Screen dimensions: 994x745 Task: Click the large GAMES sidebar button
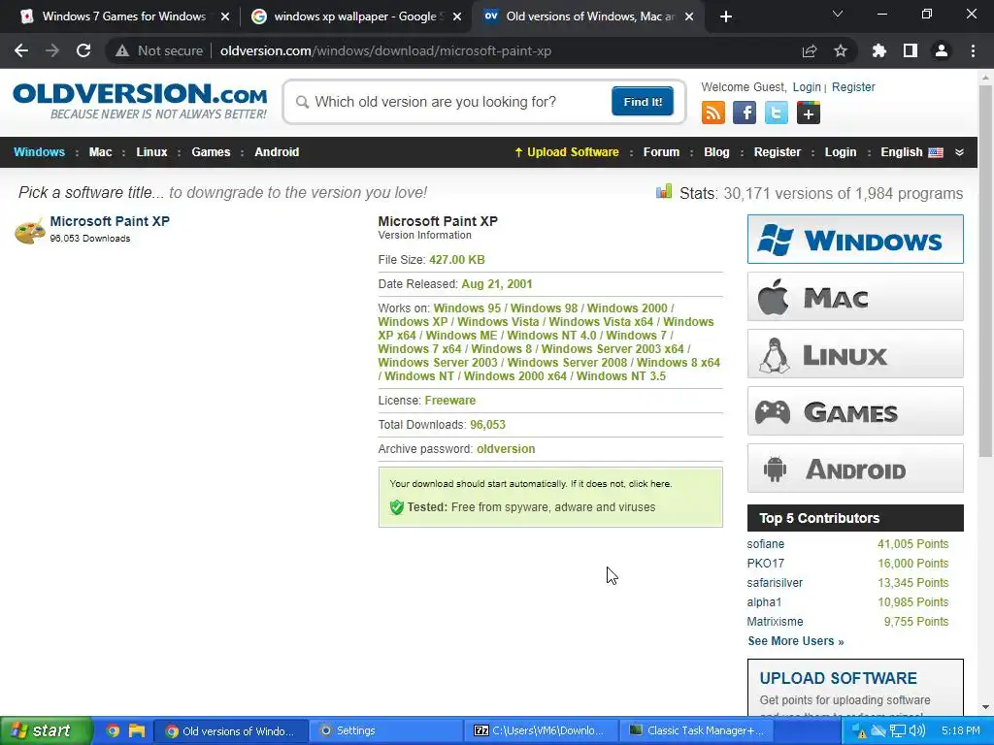[855, 411]
